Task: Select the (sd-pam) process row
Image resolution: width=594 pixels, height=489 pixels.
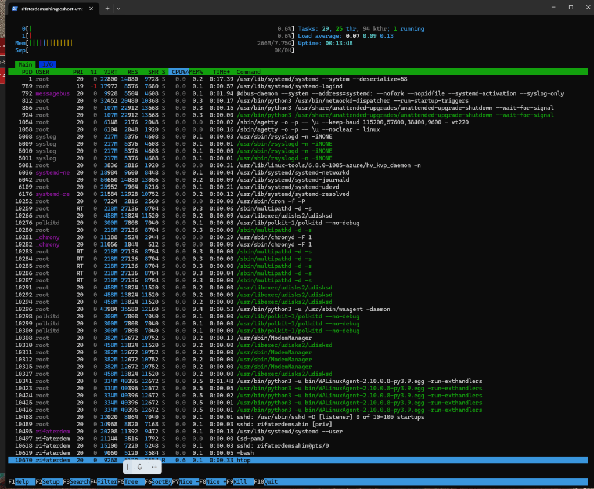Action: point(298,439)
